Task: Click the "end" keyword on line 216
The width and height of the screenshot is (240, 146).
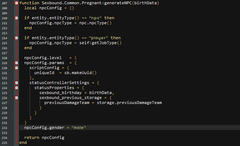Action: (28, 48)
